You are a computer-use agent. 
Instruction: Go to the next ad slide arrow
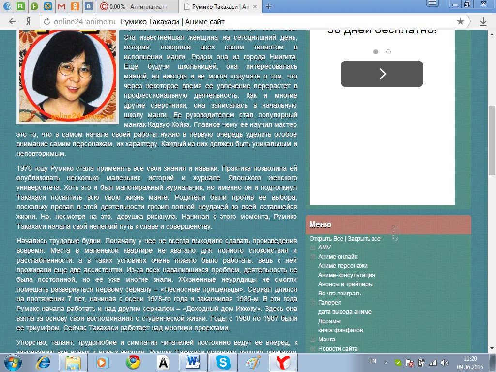(x=382, y=74)
